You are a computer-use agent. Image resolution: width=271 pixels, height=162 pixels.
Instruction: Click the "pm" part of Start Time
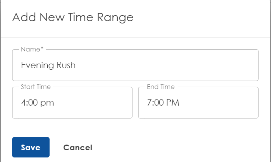(x=48, y=103)
